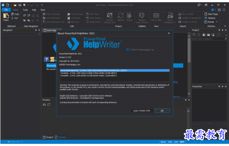The width and height of the screenshot is (229, 146).
Task: Click the binoculars icon in Preview panel
Action: pyautogui.click(x=44, y=105)
